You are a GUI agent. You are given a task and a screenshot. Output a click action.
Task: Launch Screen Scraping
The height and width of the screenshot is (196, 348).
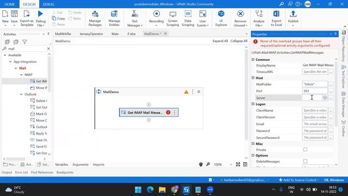pyautogui.click(x=173, y=18)
